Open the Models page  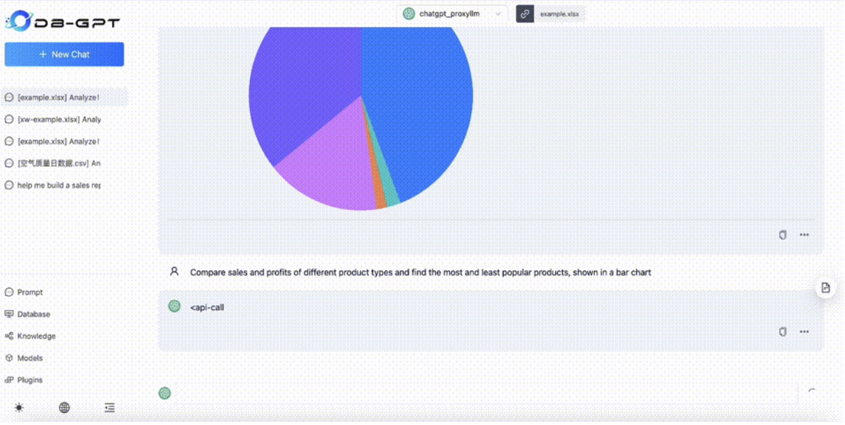pyautogui.click(x=30, y=358)
